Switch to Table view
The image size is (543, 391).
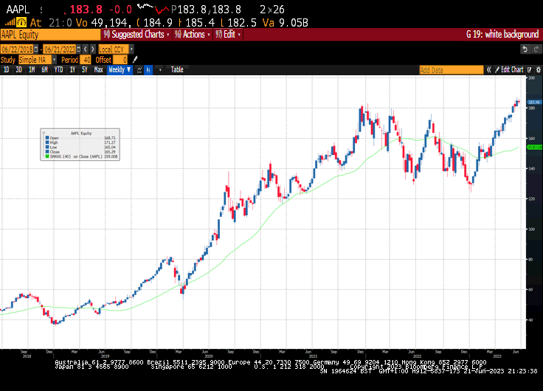pos(177,69)
